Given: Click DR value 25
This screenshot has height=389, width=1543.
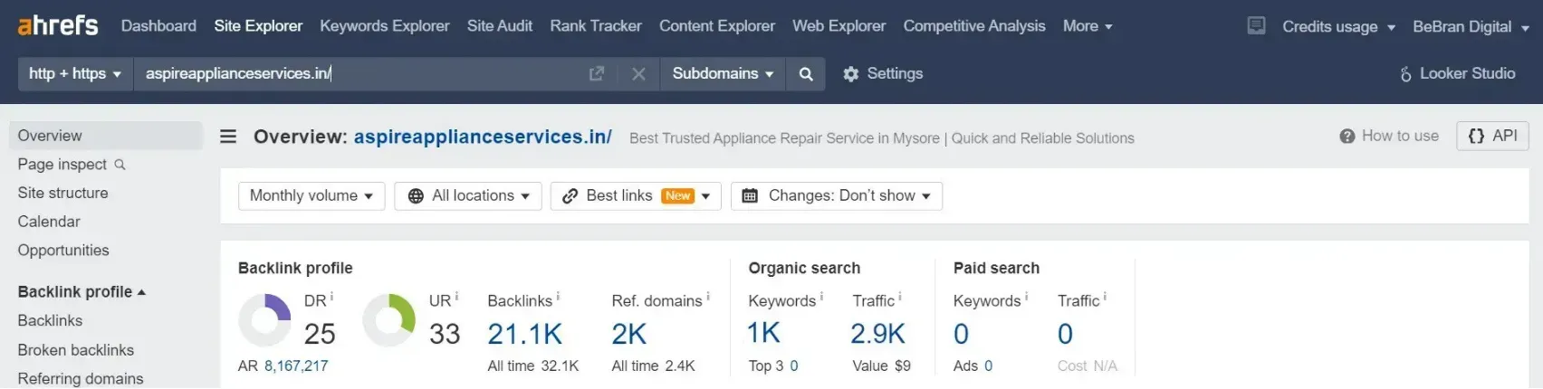Looking at the screenshot, I should pyautogui.click(x=320, y=334).
